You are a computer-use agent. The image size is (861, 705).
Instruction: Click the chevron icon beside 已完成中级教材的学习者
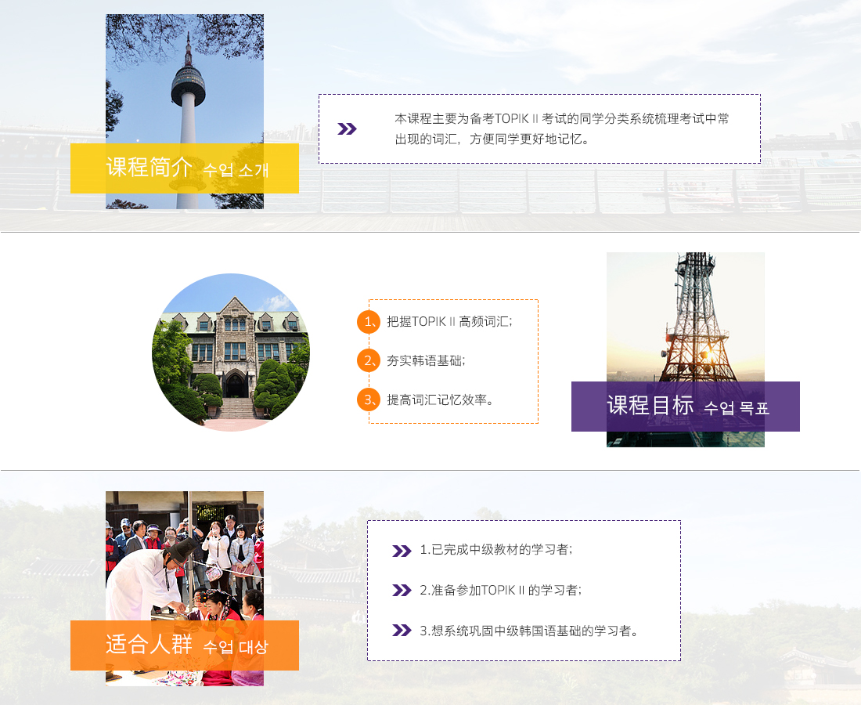point(402,551)
